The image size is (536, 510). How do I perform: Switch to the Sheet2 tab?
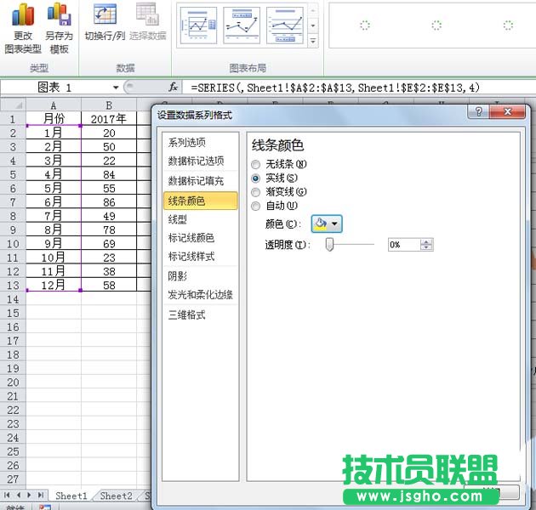tap(117, 496)
